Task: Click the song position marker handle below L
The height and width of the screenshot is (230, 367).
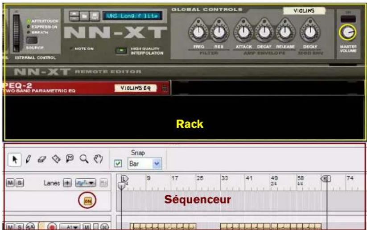Action: [121, 186]
